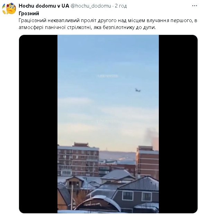Open the '2 год' timestamp permalink

click(x=121, y=6)
